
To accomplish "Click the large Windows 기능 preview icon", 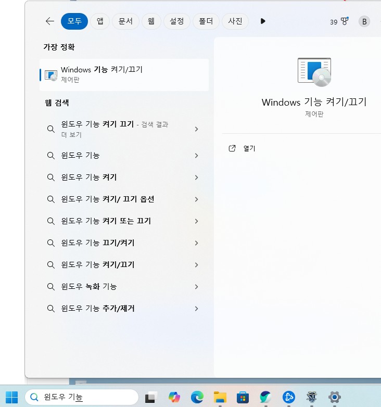I will click(314, 72).
